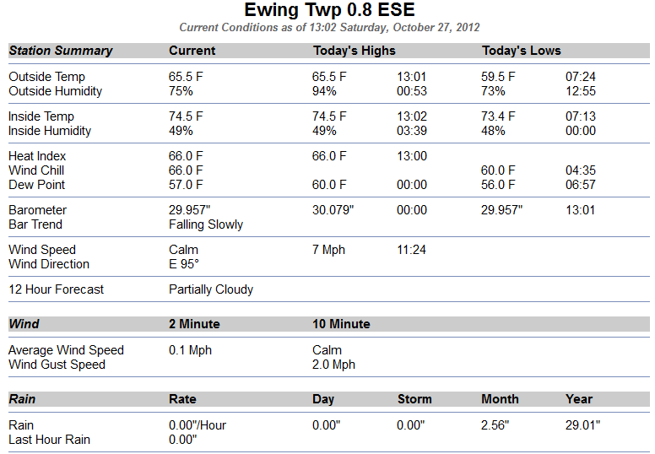Image resolution: width=655 pixels, height=454 pixels.
Task: Select the Dew Point low 56.0 F
Action: [x=498, y=185]
